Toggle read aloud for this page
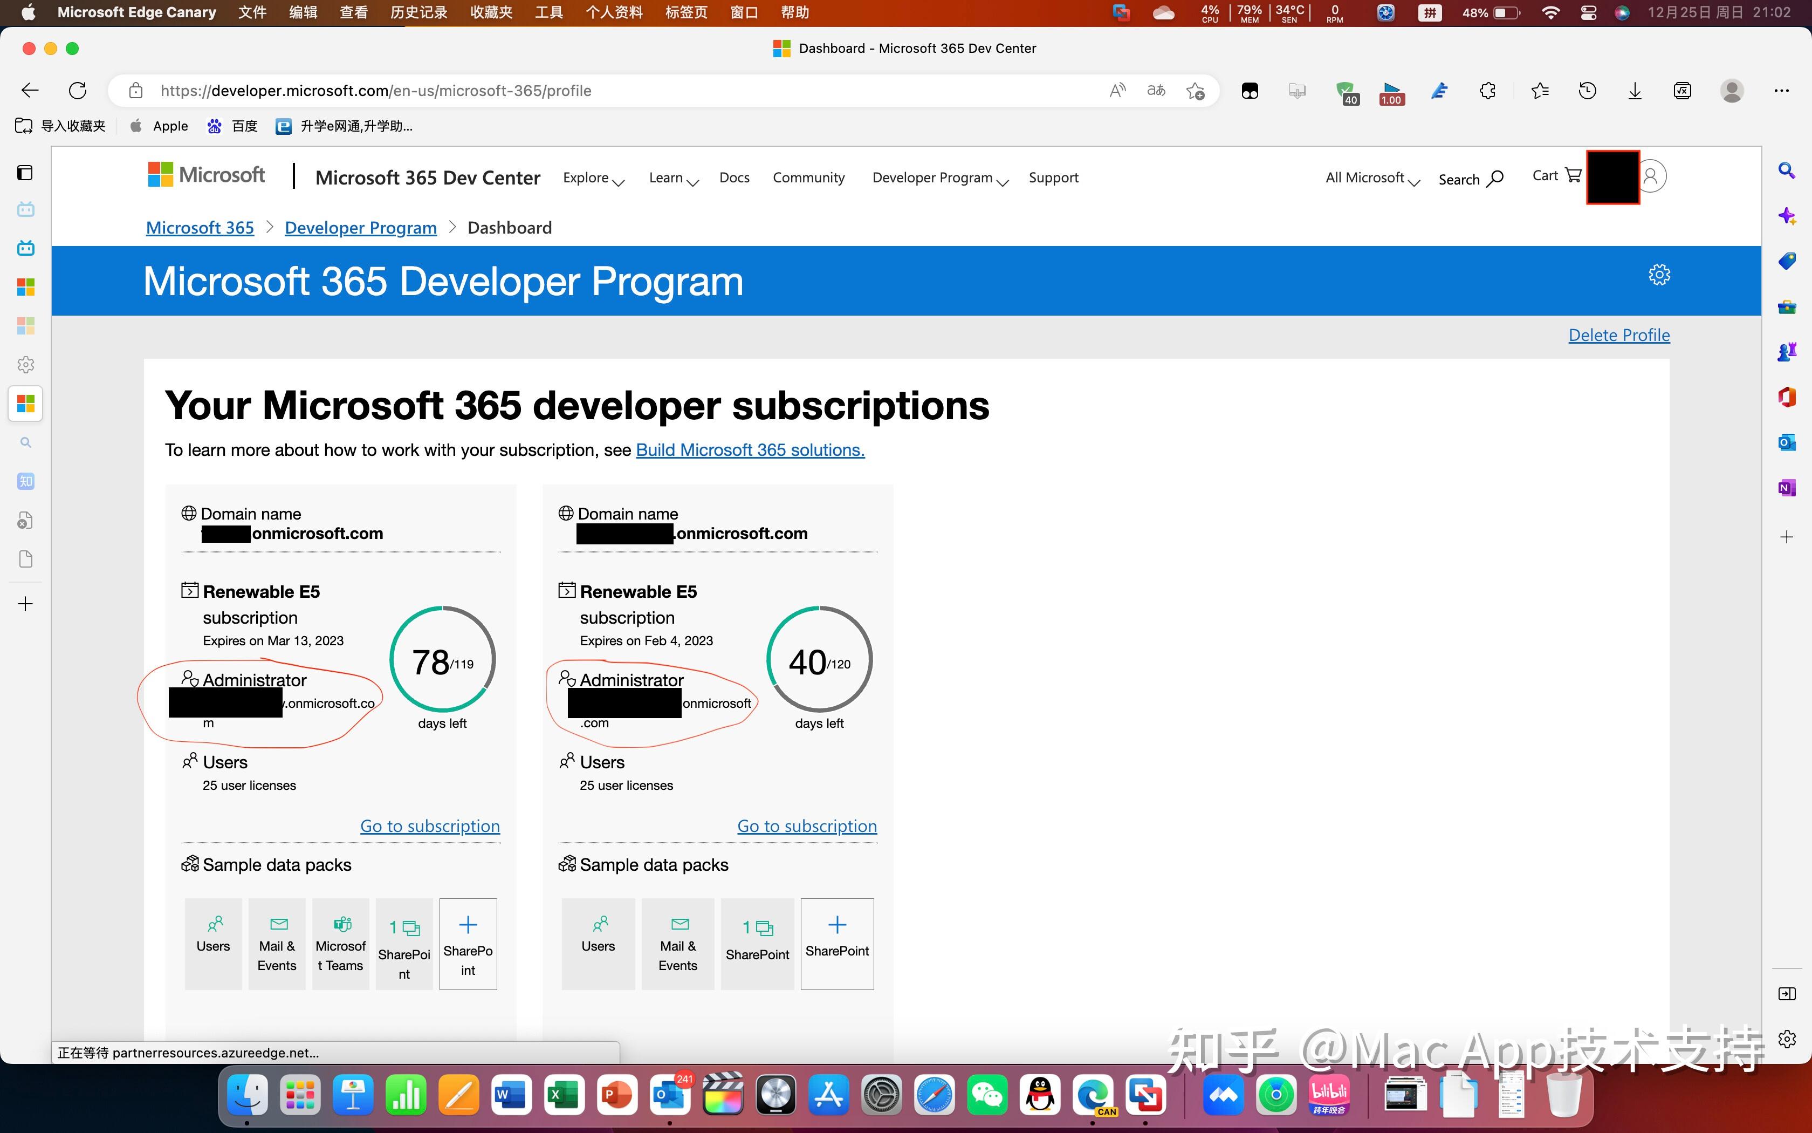This screenshot has height=1133, width=1812. (x=1117, y=90)
